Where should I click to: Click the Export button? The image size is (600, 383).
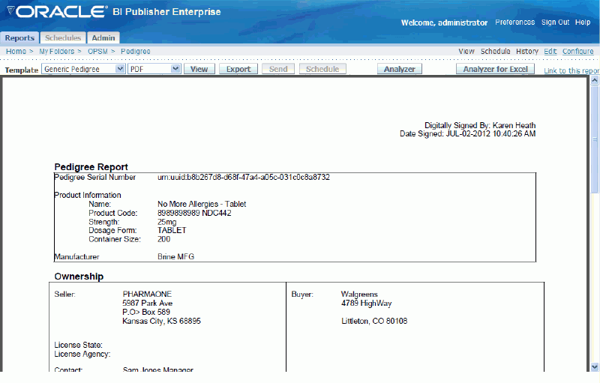[x=238, y=69]
